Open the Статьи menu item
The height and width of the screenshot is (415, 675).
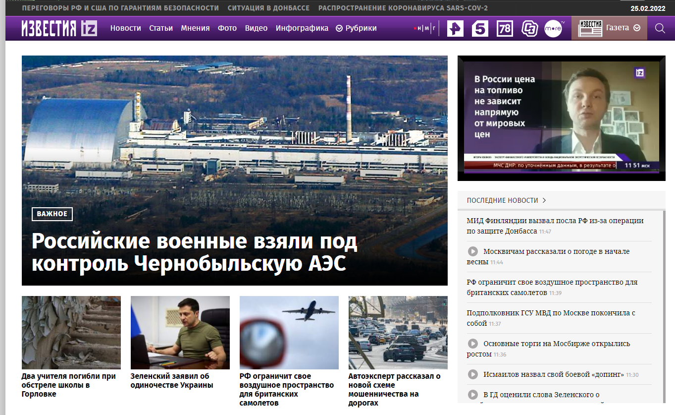click(x=161, y=28)
